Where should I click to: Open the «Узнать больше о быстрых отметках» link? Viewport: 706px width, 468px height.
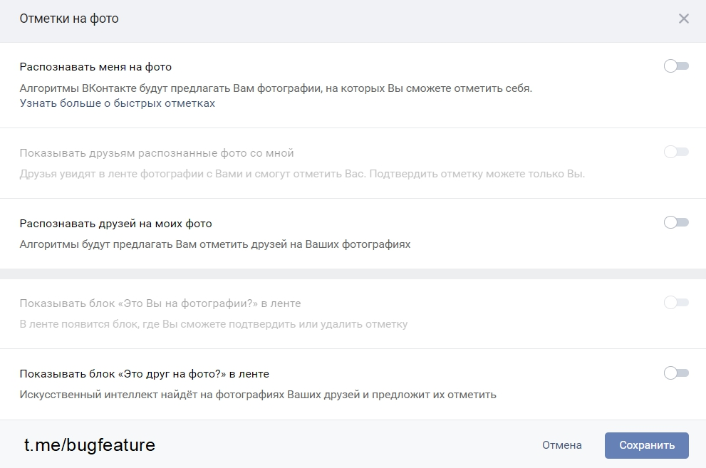click(x=118, y=103)
